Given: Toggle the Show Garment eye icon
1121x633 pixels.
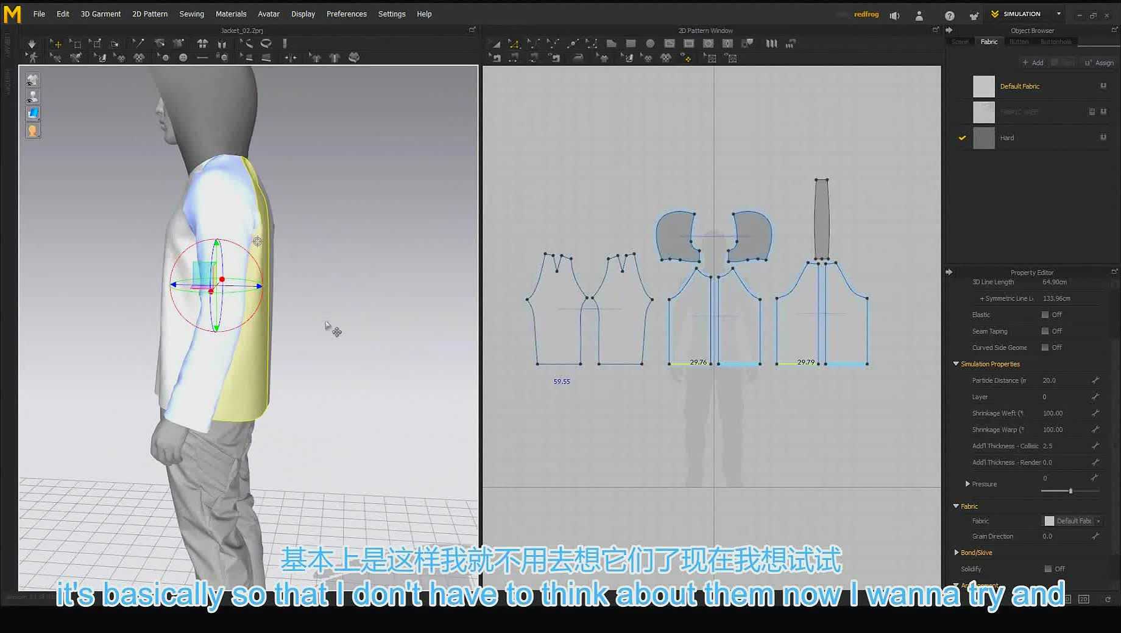Looking at the screenshot, I should [x=32, y=80].
